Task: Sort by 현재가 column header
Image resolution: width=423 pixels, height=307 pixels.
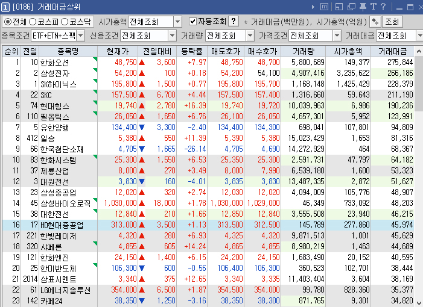Action: pos(118,51)
